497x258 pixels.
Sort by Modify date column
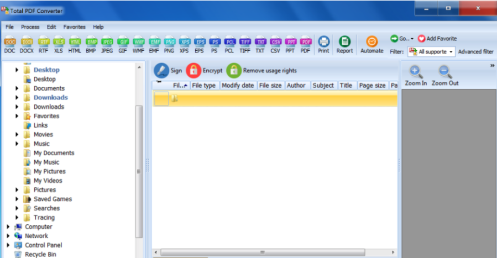[x=238, y=86]
